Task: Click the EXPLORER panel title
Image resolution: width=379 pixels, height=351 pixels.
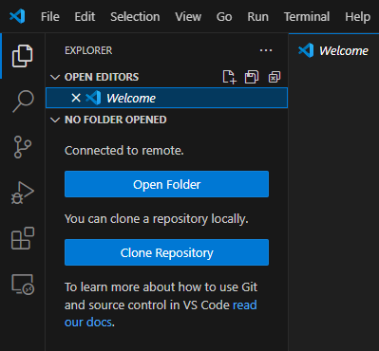Action: click(88, 50)
